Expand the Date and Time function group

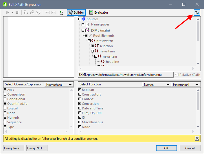[80, 108]
